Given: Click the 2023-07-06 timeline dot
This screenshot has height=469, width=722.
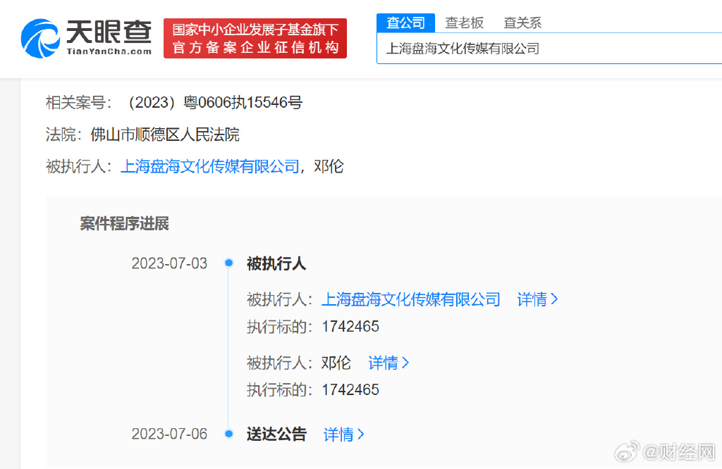Looking at the screenshot, I should pyautogui.click(x=228, y=434).
